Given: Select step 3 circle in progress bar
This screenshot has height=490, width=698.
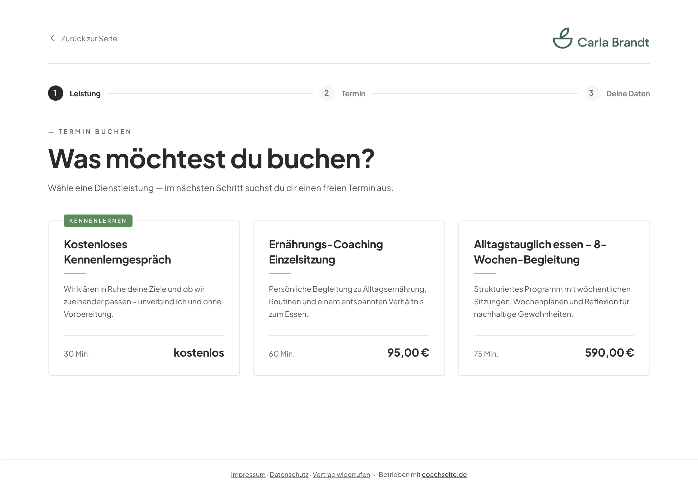Looking at the screenshot, I should coord(592,93).
